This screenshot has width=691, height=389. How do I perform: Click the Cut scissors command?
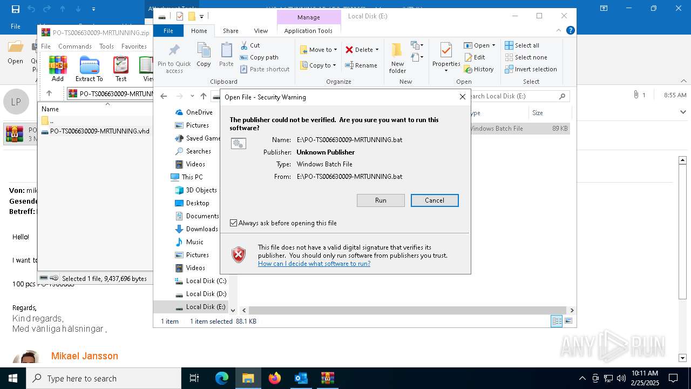click(x=250, y=45)
